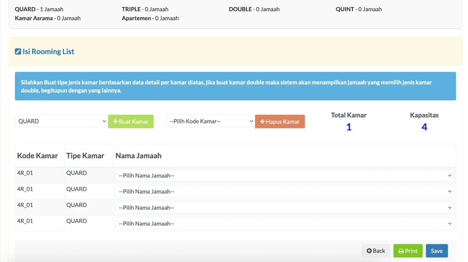Viewport: 468px width, 262px height.
Task: Click the Nama Jamaah column header
Action: [138, 155]
